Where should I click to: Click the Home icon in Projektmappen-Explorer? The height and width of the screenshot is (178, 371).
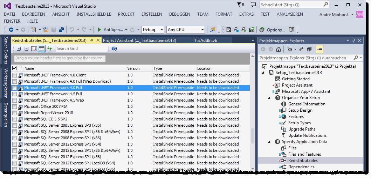click(x=279, y=49)
